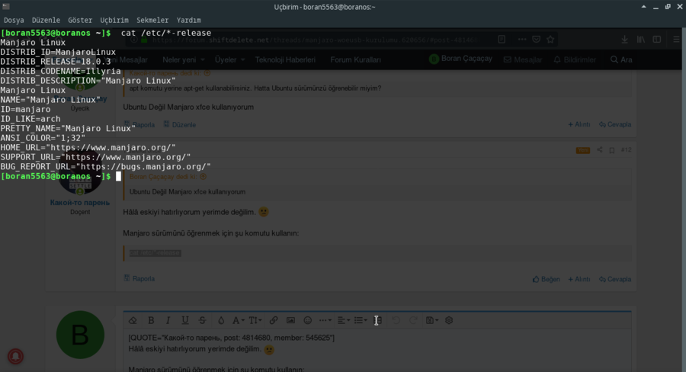Click the eraser remove-formatting icon in editor
This screenshot has height=372, width=686.
pyautogui.click(x=133, y=320)
